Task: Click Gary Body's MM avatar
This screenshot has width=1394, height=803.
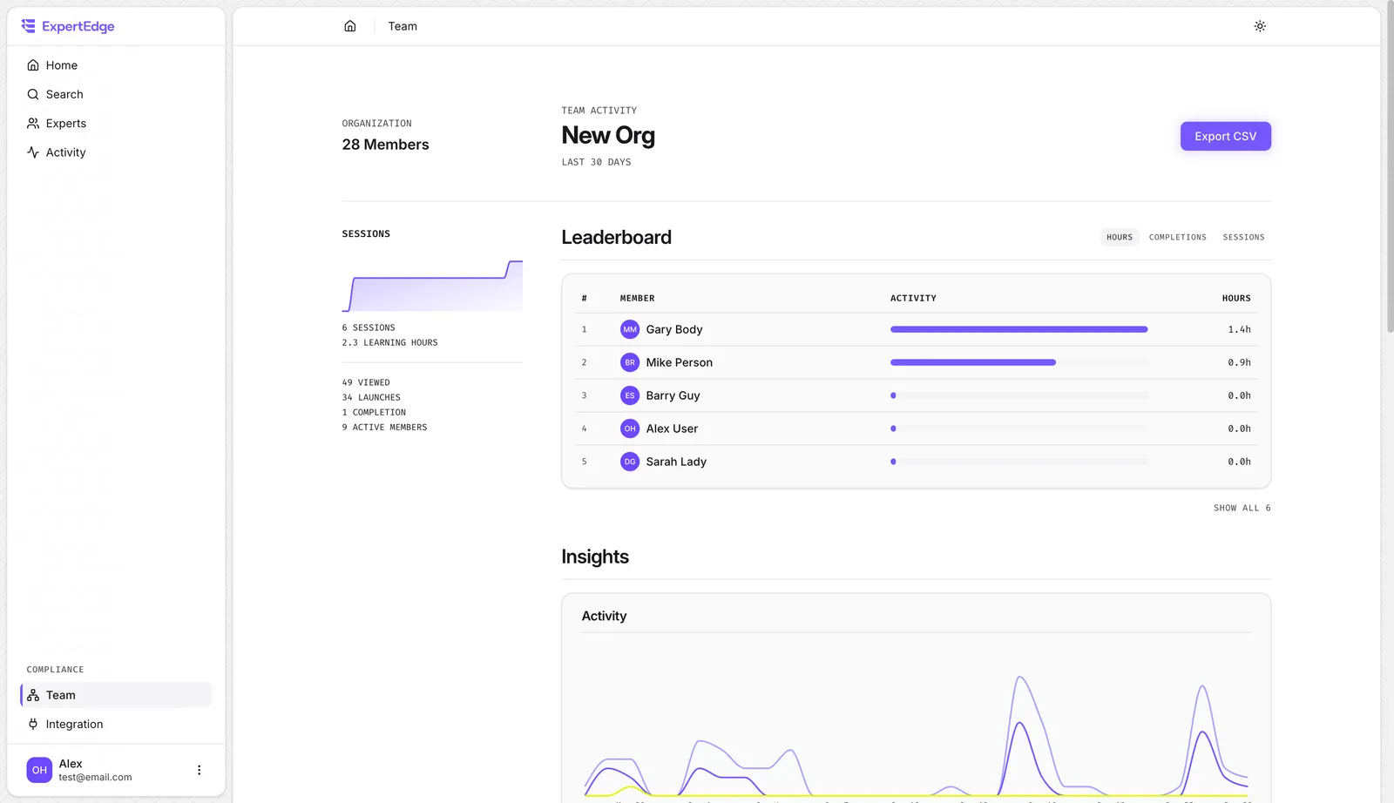Action: point(630,329)
